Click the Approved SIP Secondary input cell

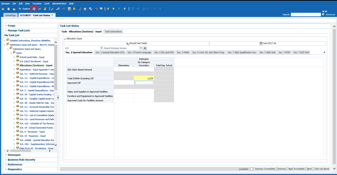coord(144,82)
